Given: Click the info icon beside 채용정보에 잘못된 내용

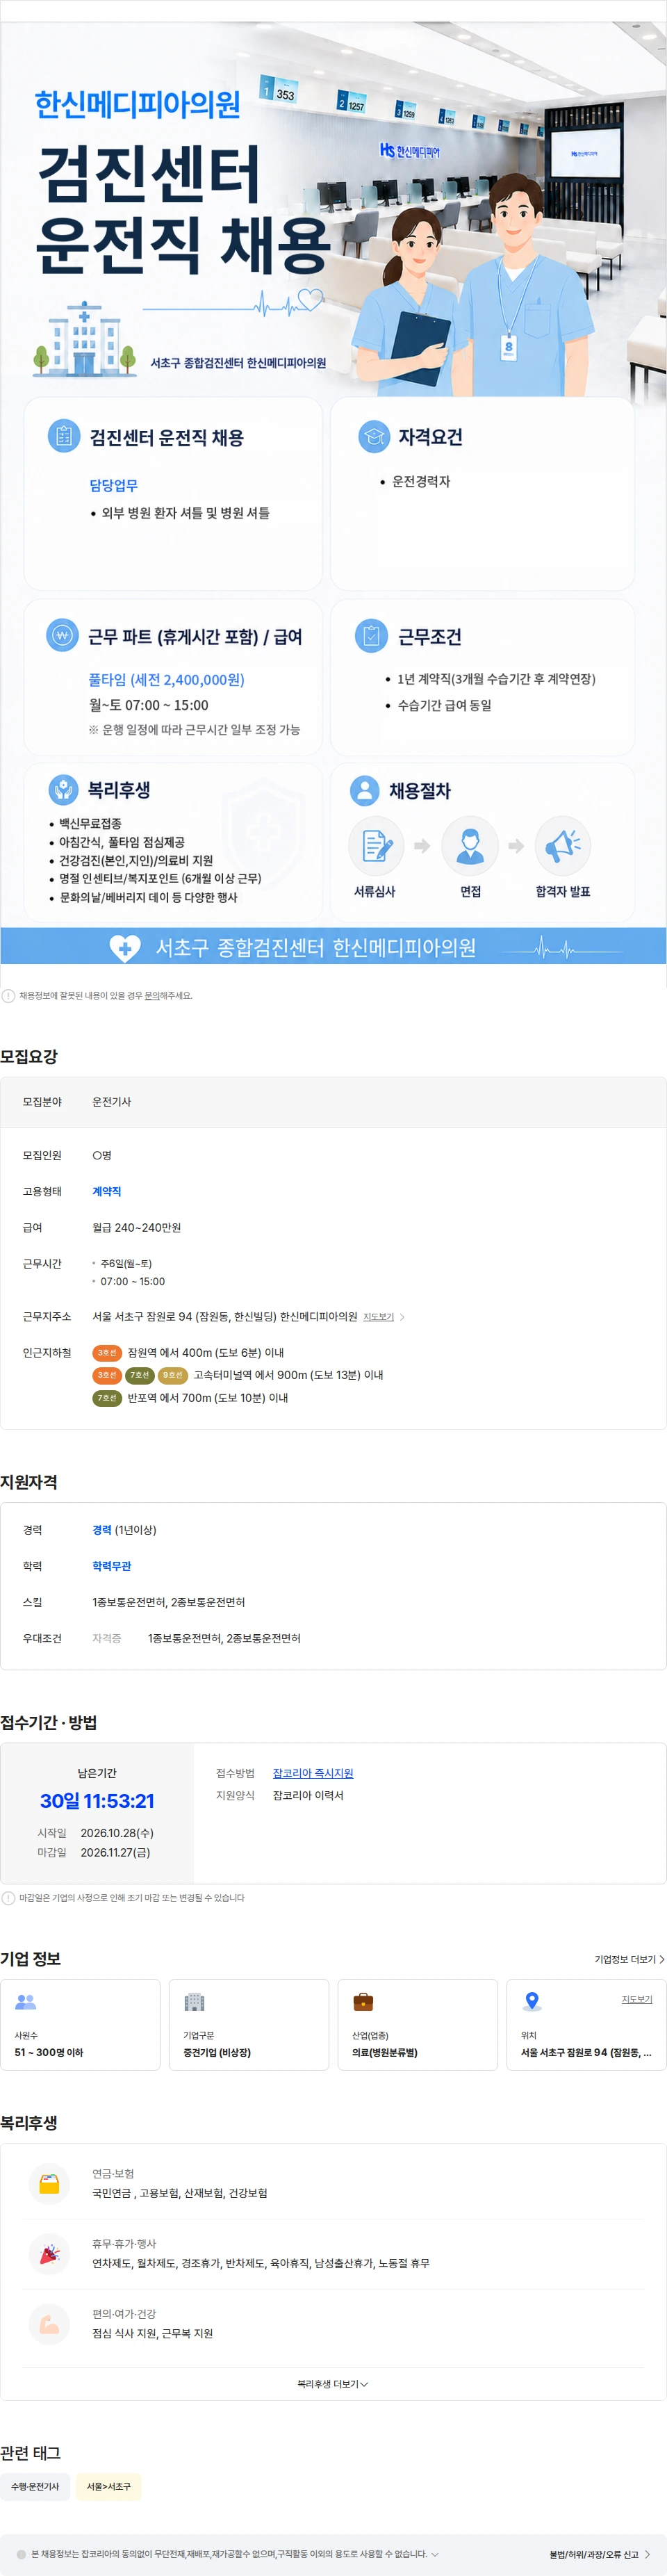Looking at the screenshot, I should pos(8,996).
